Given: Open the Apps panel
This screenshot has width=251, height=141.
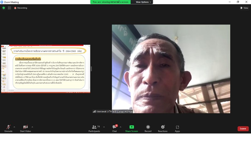Looking at the screenshot, I should tap(177, 128).
